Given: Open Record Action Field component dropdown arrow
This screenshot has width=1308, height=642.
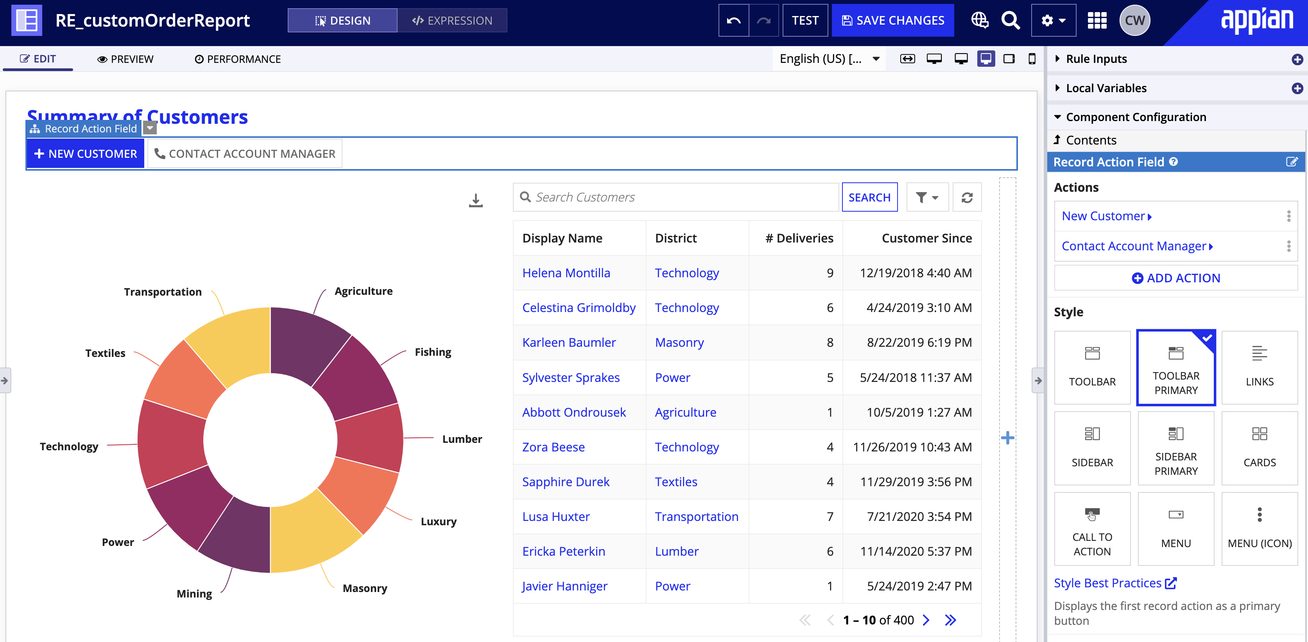Looking at the screenshot, I should [x=149, y=128].
